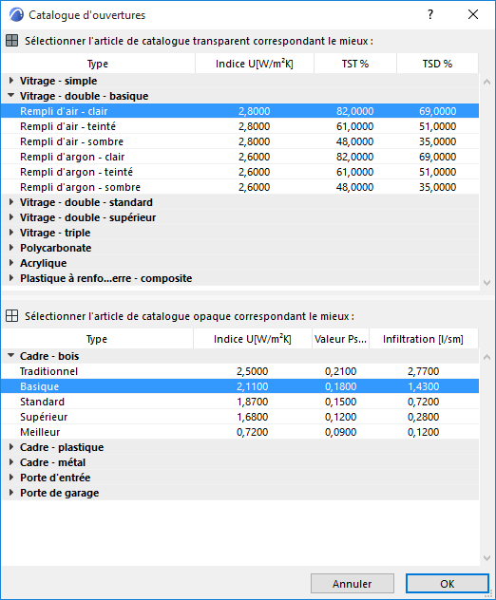Click the Annuler button
This screenshot has width=496, height=600.
(352, 584)
